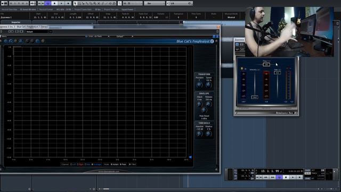
Task: Toggle the Peak mode checkbox
Action: click(x=121, y=164)
